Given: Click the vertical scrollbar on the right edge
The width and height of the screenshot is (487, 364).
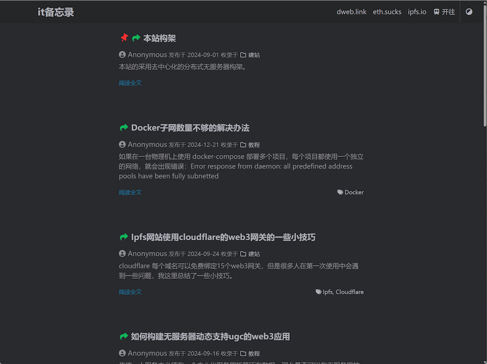Looking at the screenshot, I should click(485, 58).
